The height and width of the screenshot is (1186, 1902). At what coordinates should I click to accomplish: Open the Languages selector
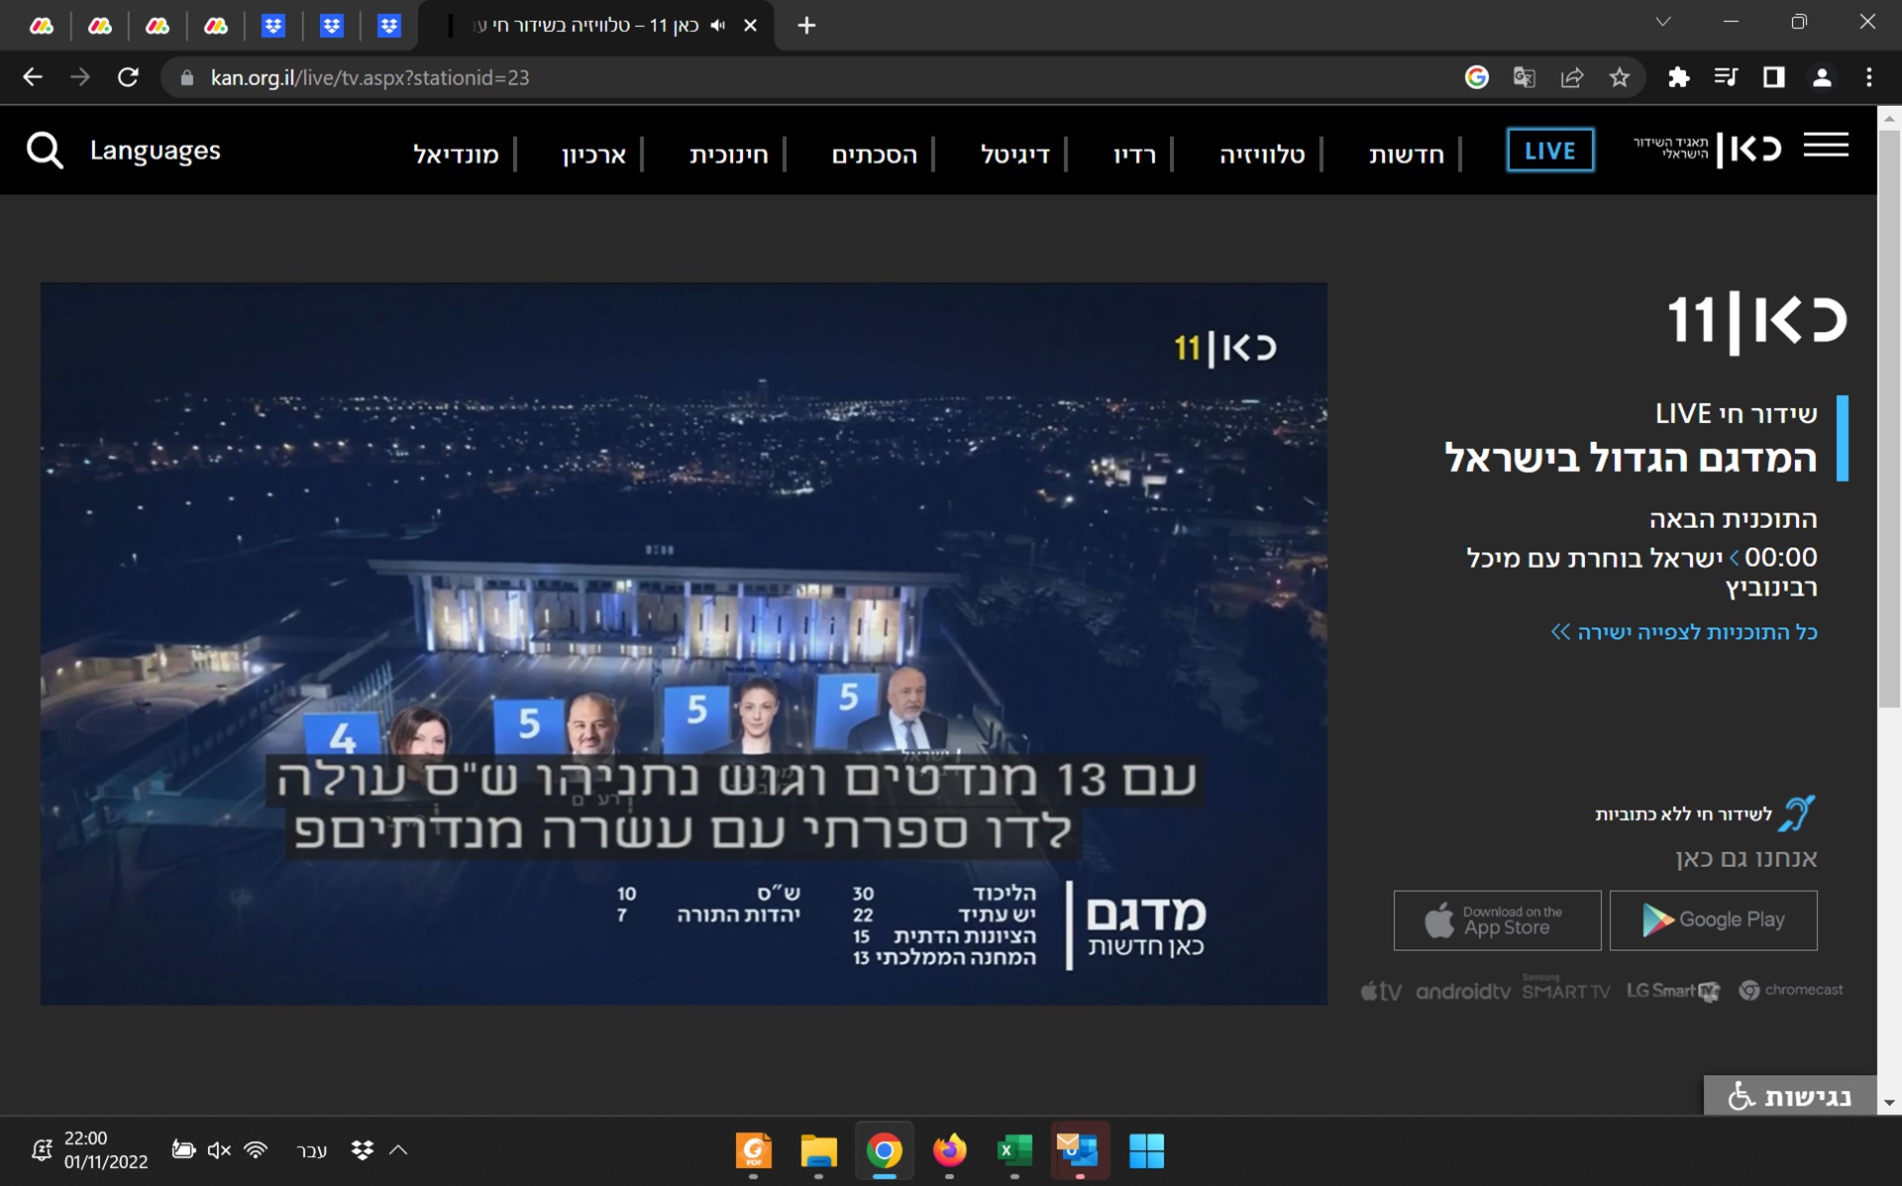click(156, 151)
